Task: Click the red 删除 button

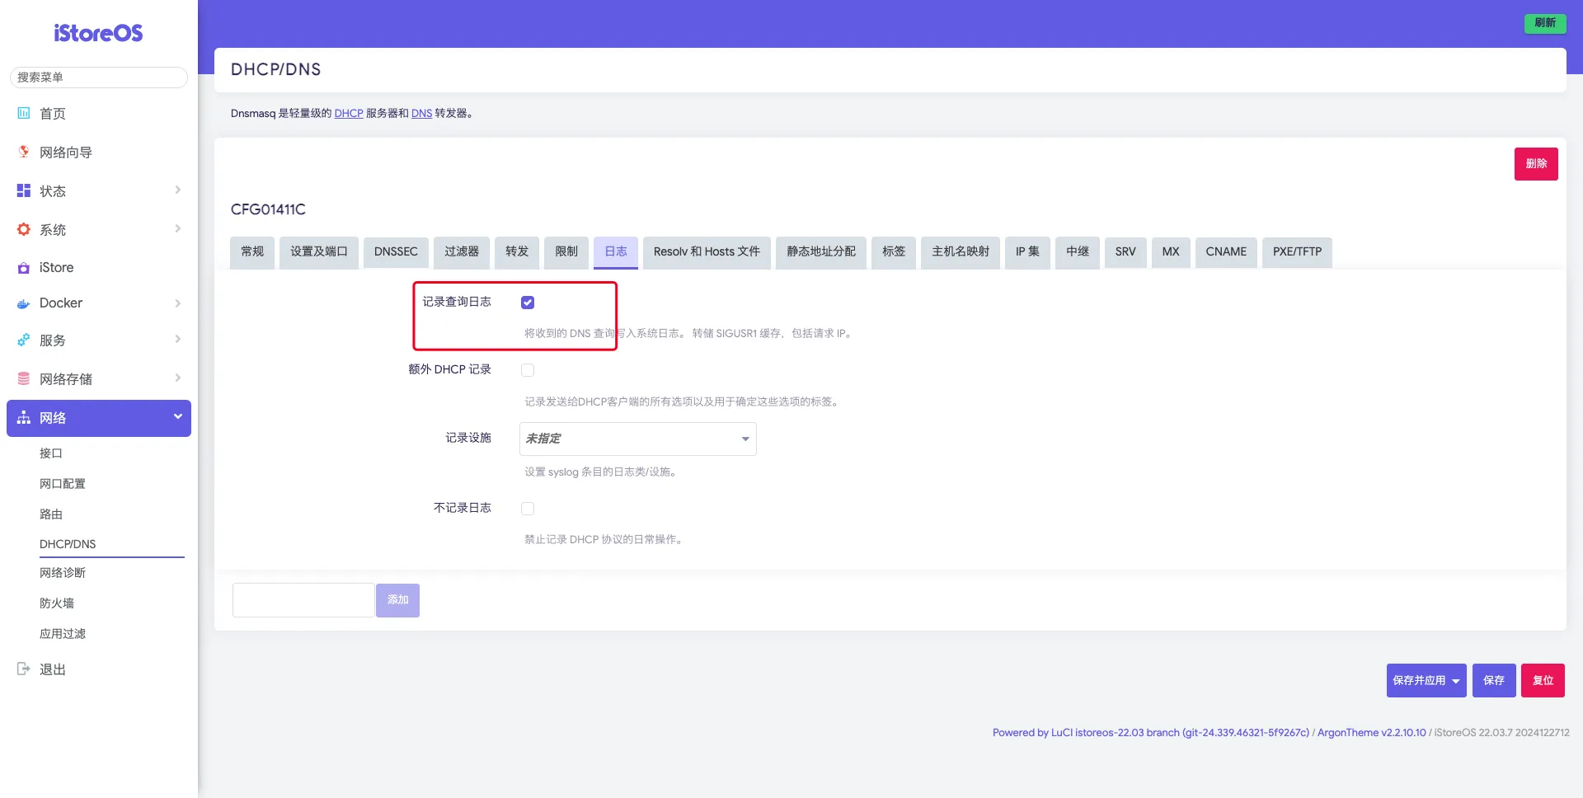Action: tap(1535, 164)
